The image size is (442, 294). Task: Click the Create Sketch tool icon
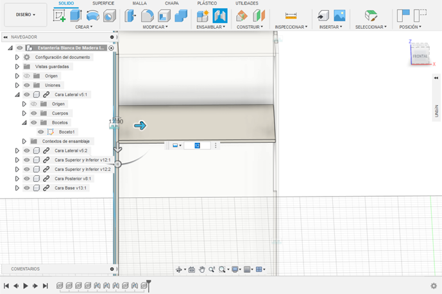tap(60, 16)
